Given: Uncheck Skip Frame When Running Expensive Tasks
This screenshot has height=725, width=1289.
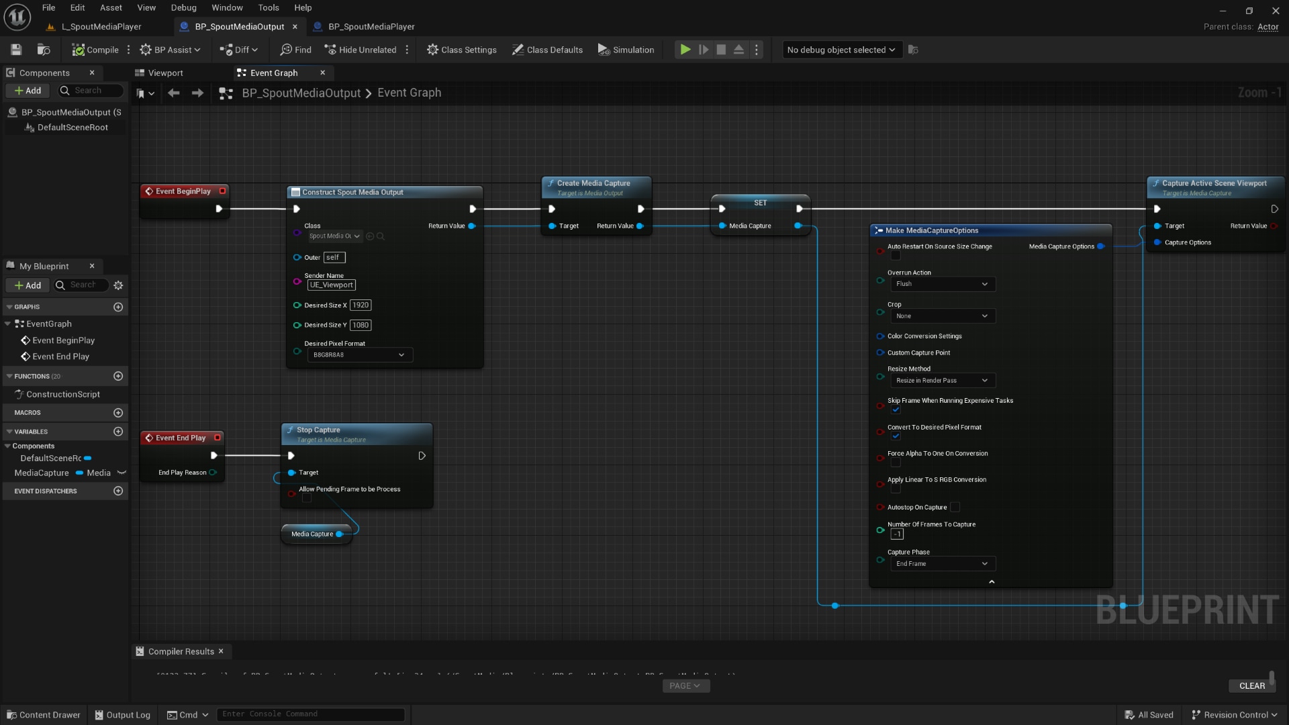Looking at the screenshot, I should 896,409.
